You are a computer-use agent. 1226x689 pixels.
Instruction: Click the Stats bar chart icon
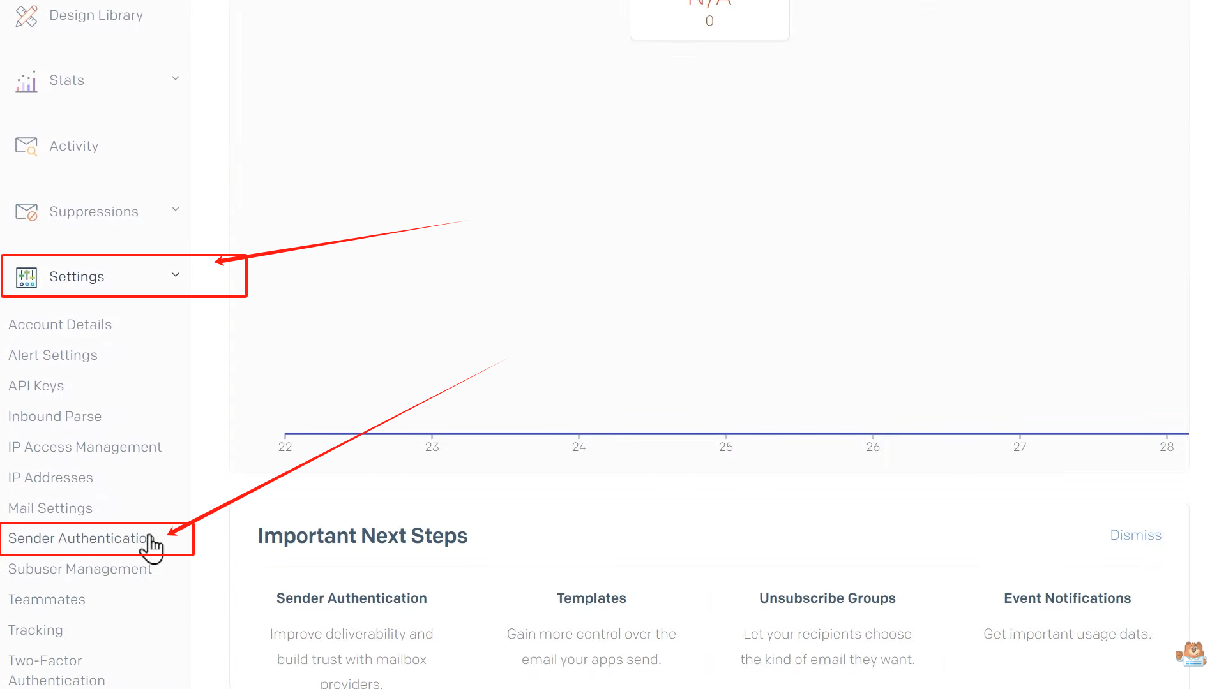(26, 82)
